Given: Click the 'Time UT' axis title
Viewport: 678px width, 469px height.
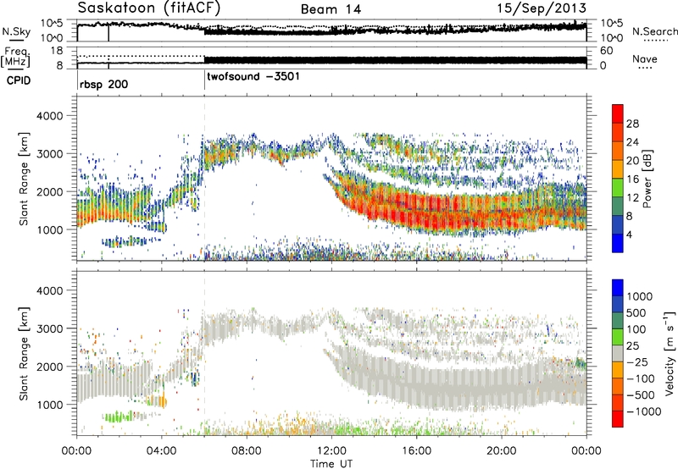Looking at the screenshot, I should click(331, 464).
